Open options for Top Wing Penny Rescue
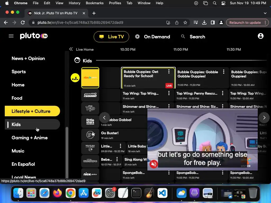271x203 pixels. coord(223,93)
